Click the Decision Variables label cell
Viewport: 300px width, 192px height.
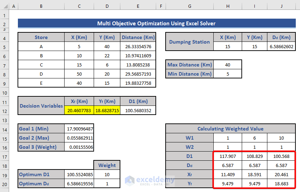coord(41,106)
